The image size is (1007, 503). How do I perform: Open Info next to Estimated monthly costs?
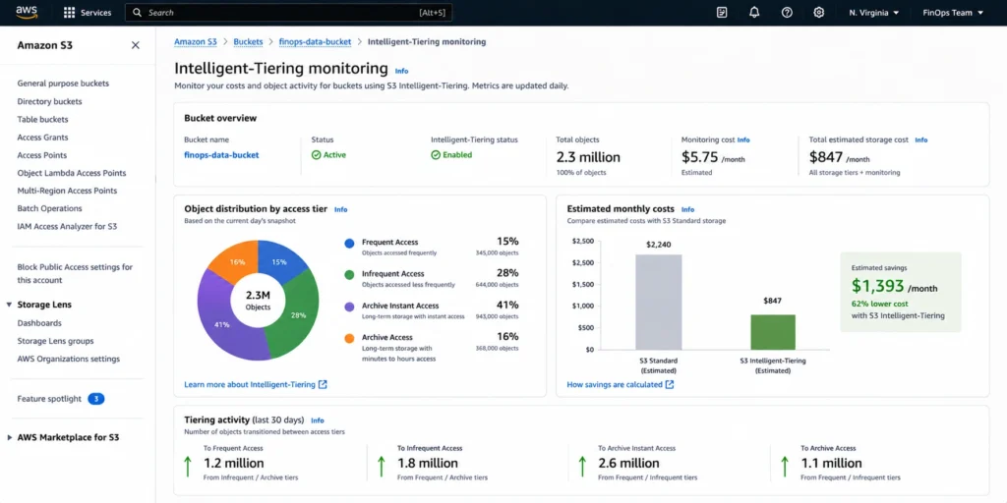pos(687,210)
